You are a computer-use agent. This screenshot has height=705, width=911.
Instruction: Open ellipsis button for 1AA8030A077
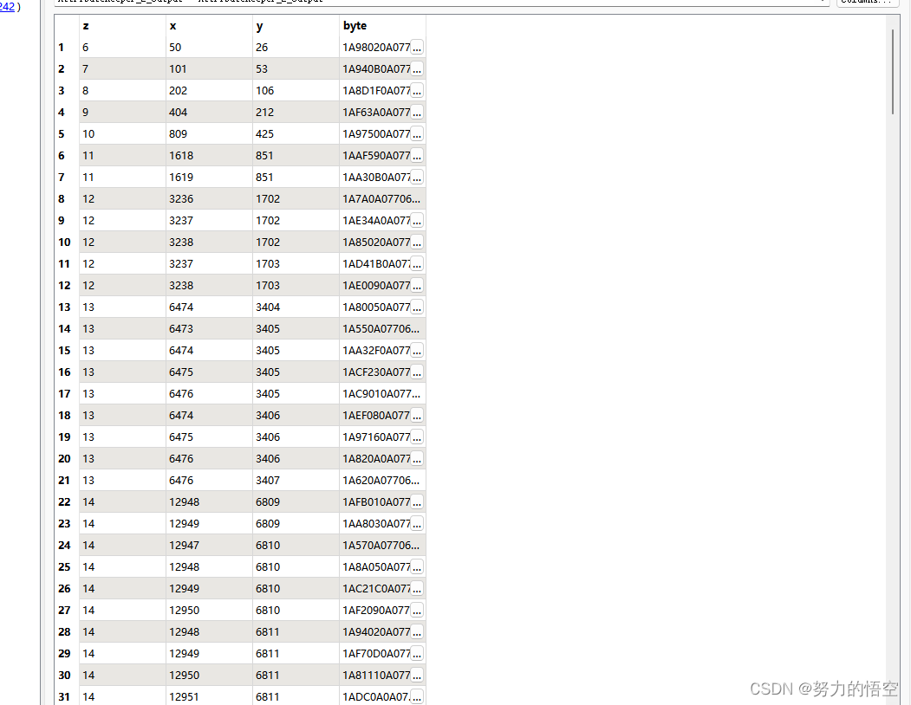(417, 524)
